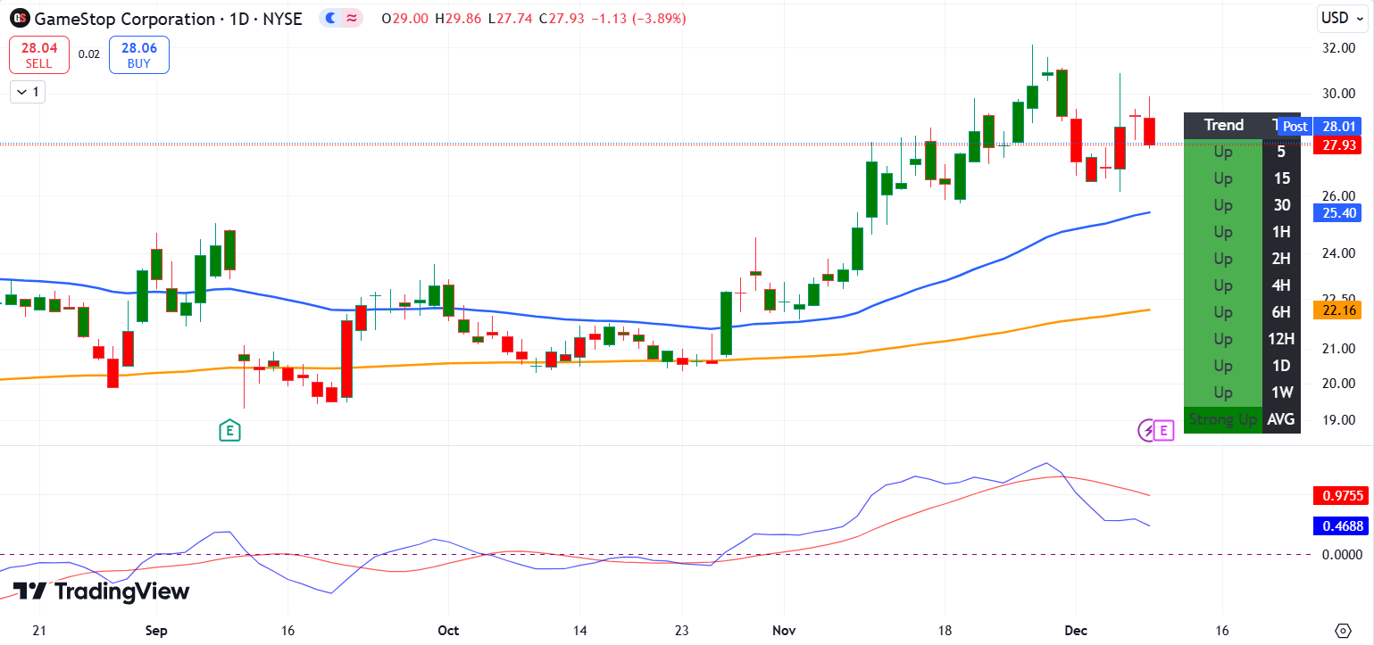
Task: Click the orange 22.16 price label
Action: click(x=1340, y=310)
